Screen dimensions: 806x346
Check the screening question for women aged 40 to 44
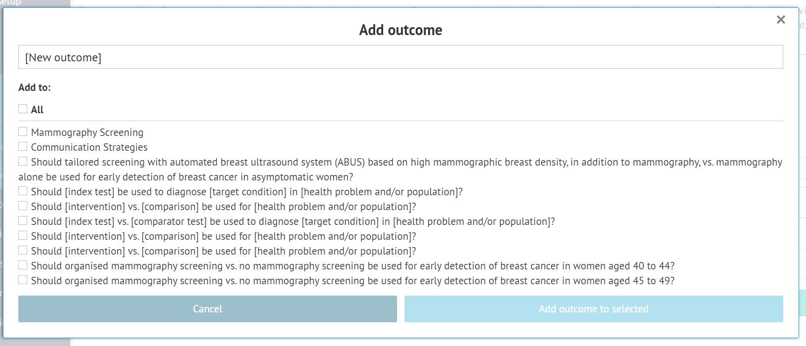coord(22,265)
